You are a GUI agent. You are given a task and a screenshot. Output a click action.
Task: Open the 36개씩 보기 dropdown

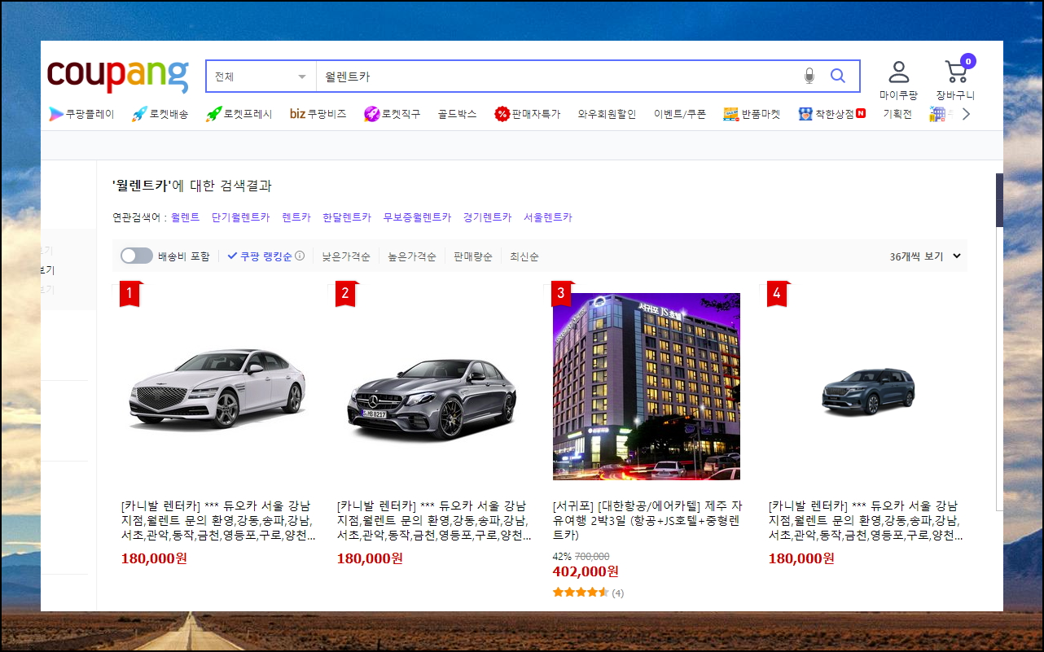[925, 256]
